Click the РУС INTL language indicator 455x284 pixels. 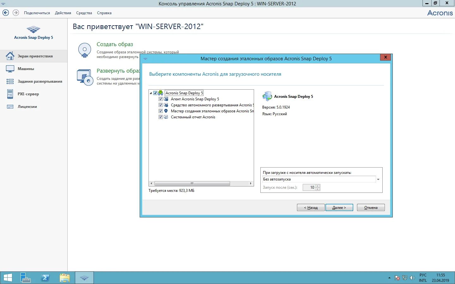click(x=423, y=278)
